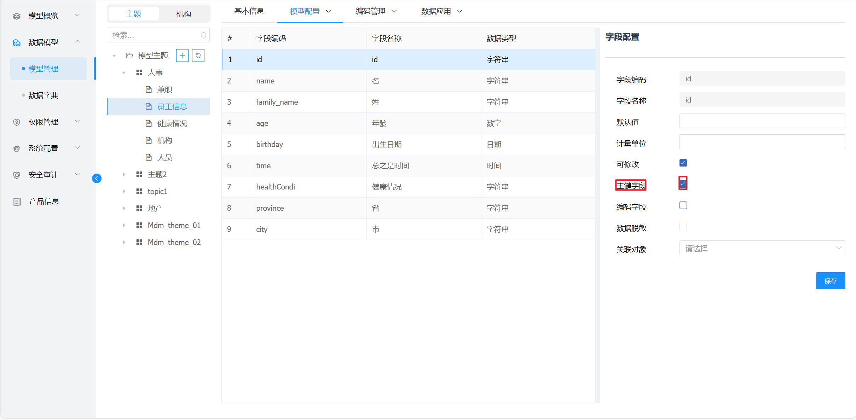
Task: Click the 保存 button
Action: (x=830, y=281)
